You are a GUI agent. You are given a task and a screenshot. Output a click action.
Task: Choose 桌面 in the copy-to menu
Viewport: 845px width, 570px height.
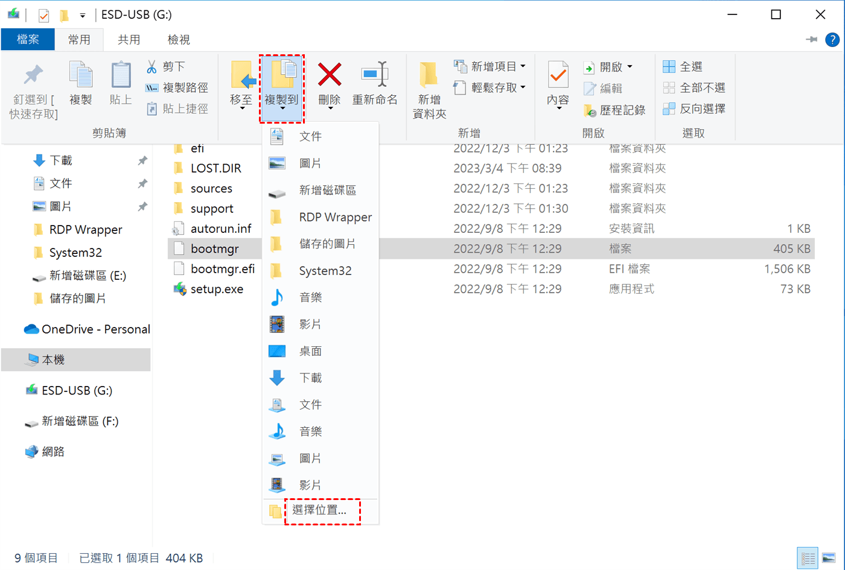[320, 351]
